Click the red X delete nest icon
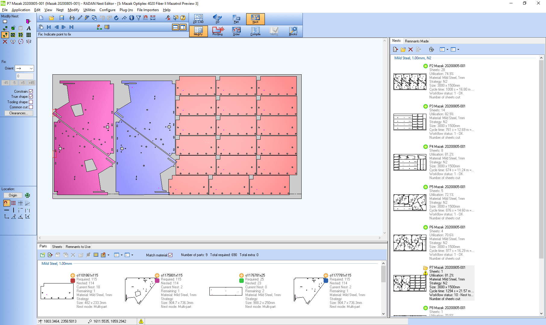This screenshot has height=325, width=546. [x=411, y=49]
